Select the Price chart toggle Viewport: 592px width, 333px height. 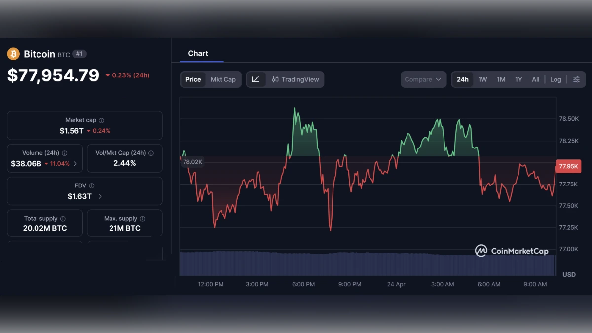pyautogui.click(x=193, y=79)
